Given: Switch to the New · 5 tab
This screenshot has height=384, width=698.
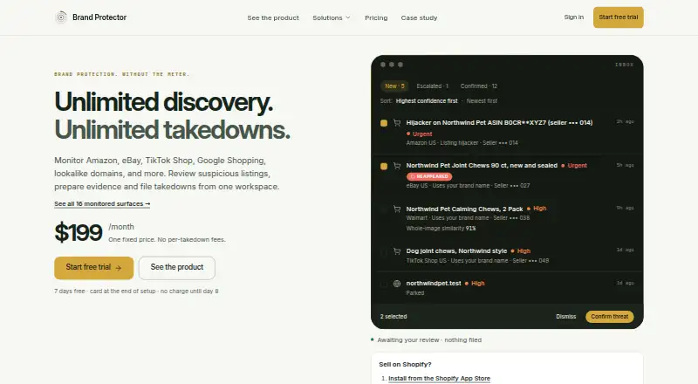Looking at the screenshot, I should (x=395, y=86).
